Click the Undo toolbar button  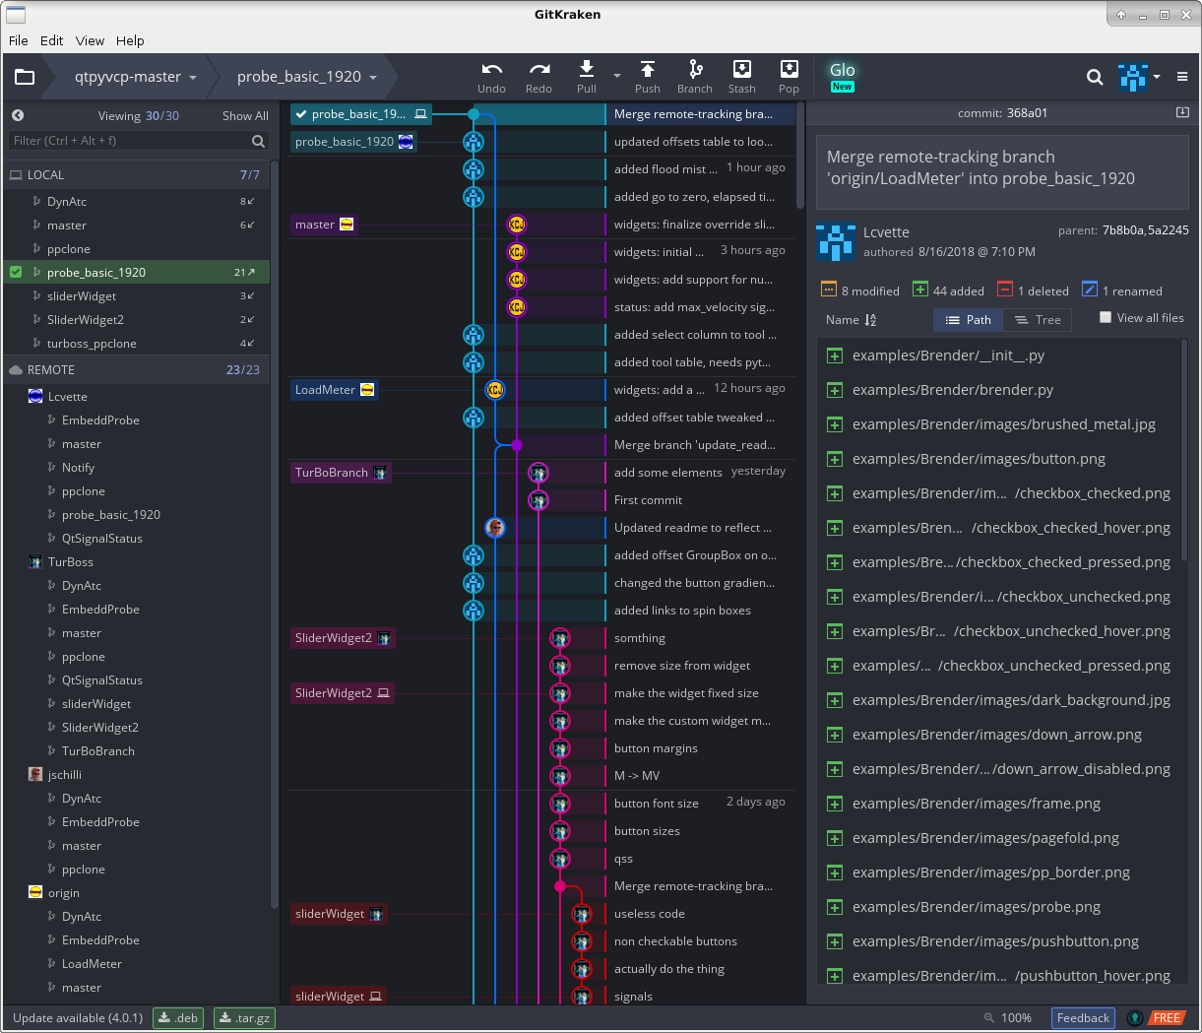pos(491,77)
